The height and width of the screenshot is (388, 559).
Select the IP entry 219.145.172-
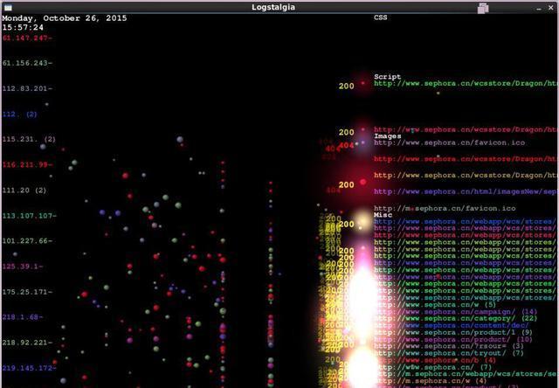[29, 368]
